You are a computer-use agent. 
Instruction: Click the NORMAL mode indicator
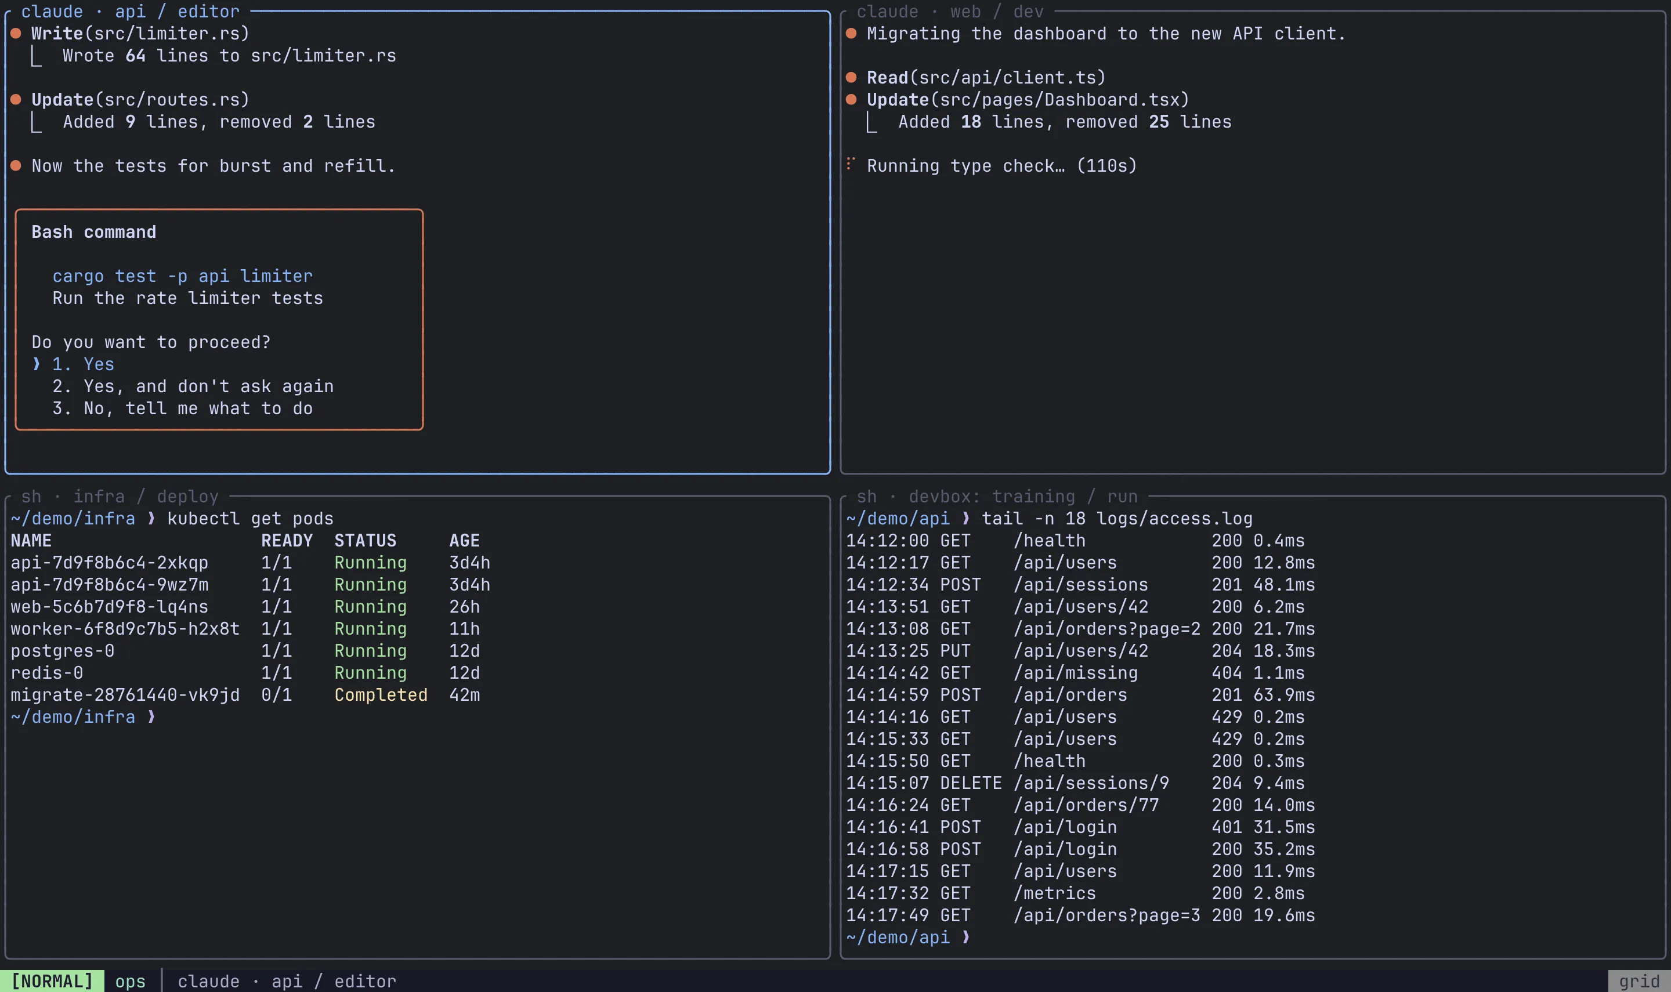52,982
